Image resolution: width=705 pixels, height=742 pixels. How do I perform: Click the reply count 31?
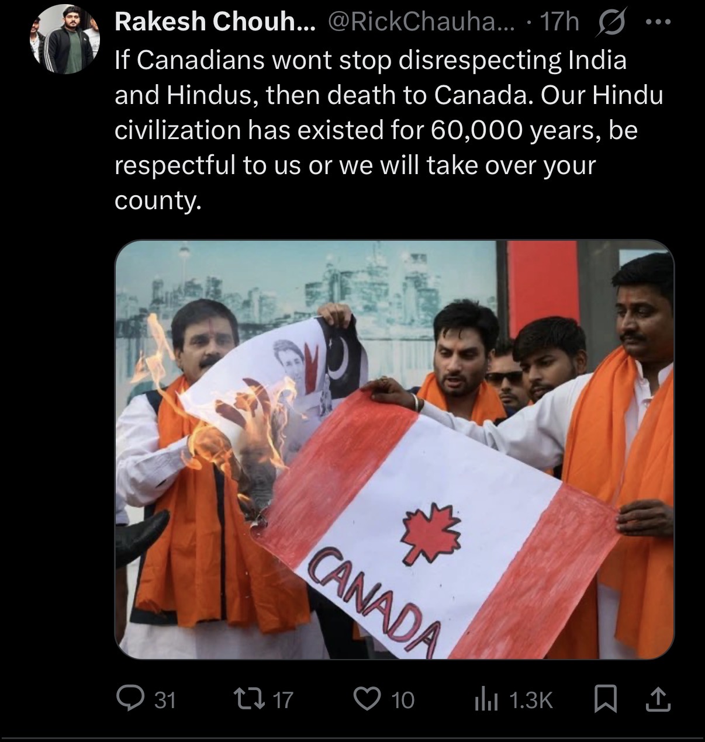pyautogui.click(x=165, y=699)
